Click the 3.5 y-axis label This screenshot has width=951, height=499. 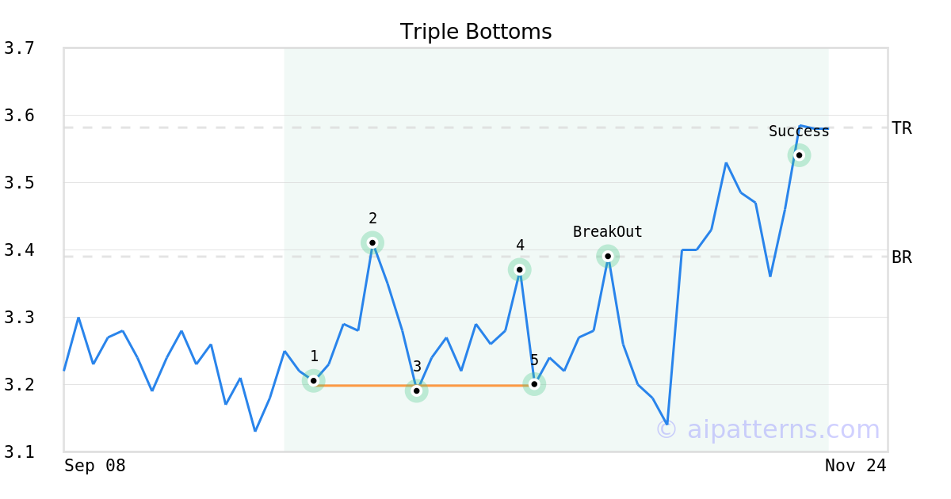click(19, 183)
